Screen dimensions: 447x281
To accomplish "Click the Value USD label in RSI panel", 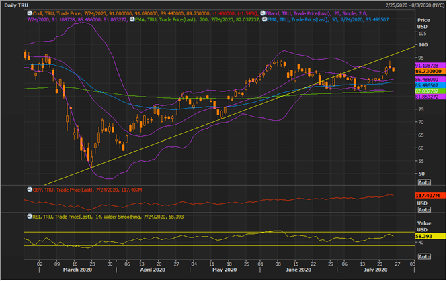I will [x=424, y=227].
